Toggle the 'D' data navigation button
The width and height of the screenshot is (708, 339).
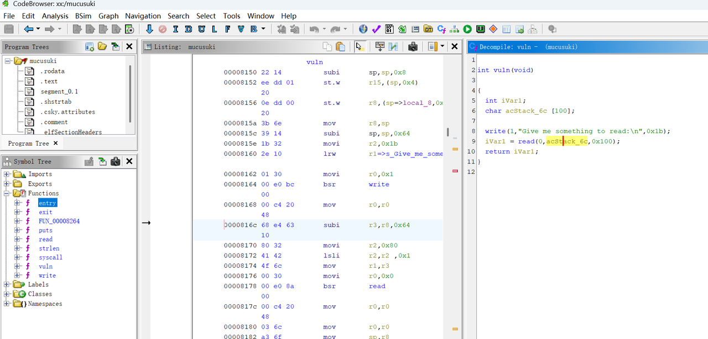(189, 29)
